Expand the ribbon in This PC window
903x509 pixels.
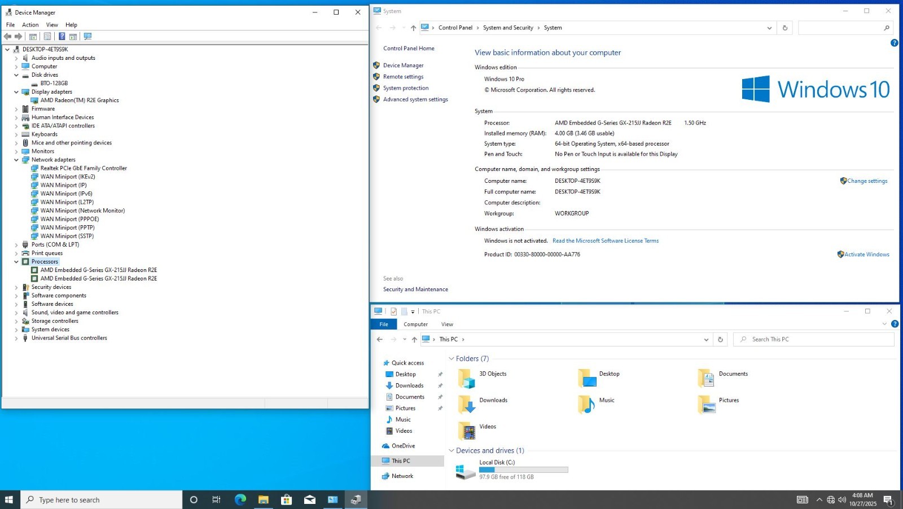point(884,324)
